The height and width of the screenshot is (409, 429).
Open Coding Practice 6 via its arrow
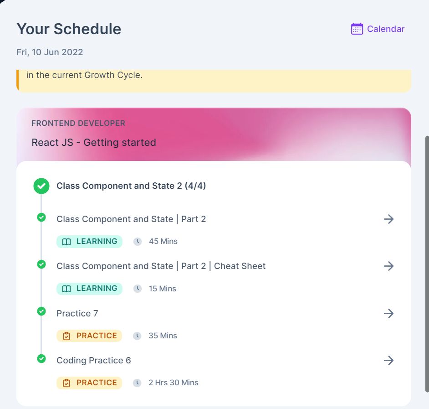point(388,361)
